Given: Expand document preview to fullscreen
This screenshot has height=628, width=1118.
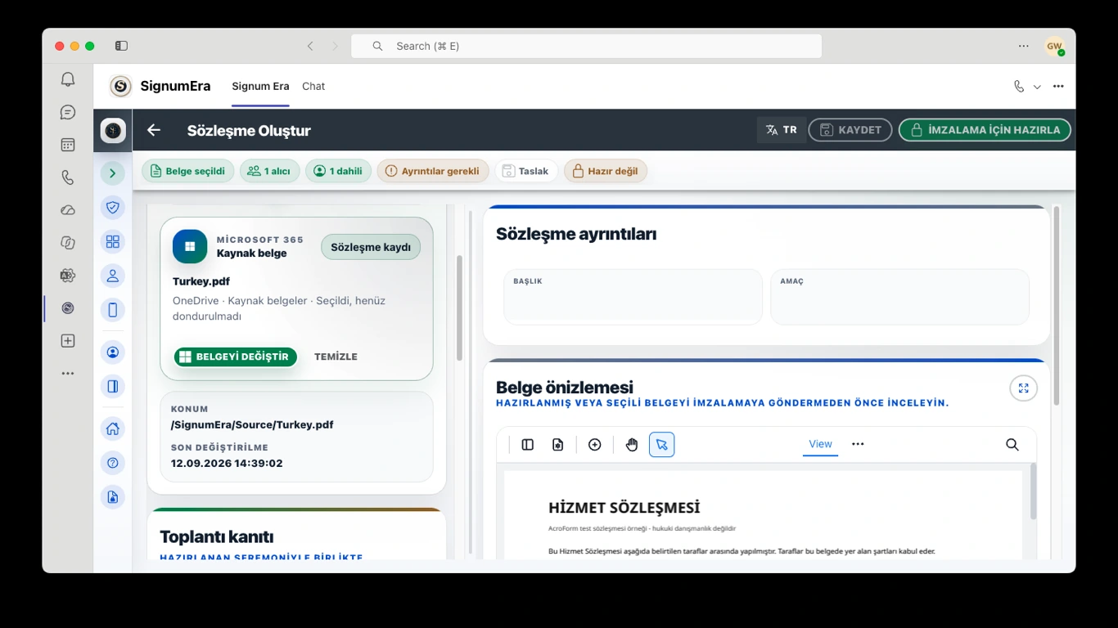Looking at the screenshot, I should (x=1023, y=388).
